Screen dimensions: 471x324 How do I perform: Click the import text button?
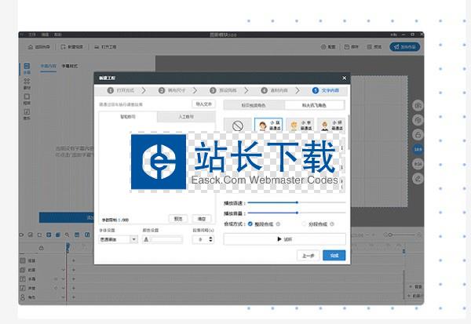pos(203,104)
